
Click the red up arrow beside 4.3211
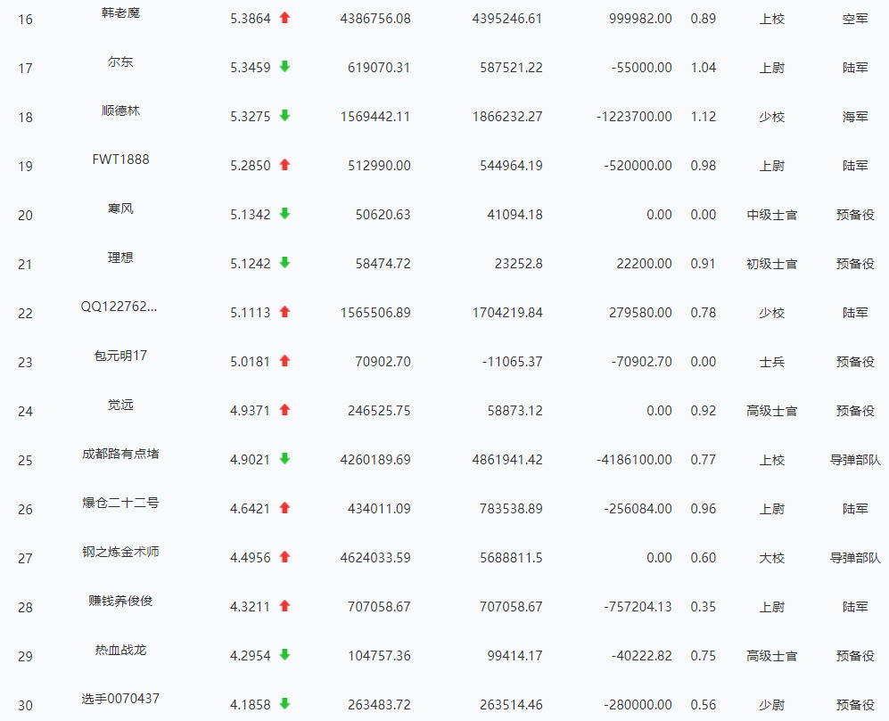284,607
